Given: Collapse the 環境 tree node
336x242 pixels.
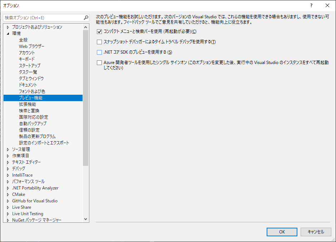Looking at the screenshot, I should pos(8,33).
